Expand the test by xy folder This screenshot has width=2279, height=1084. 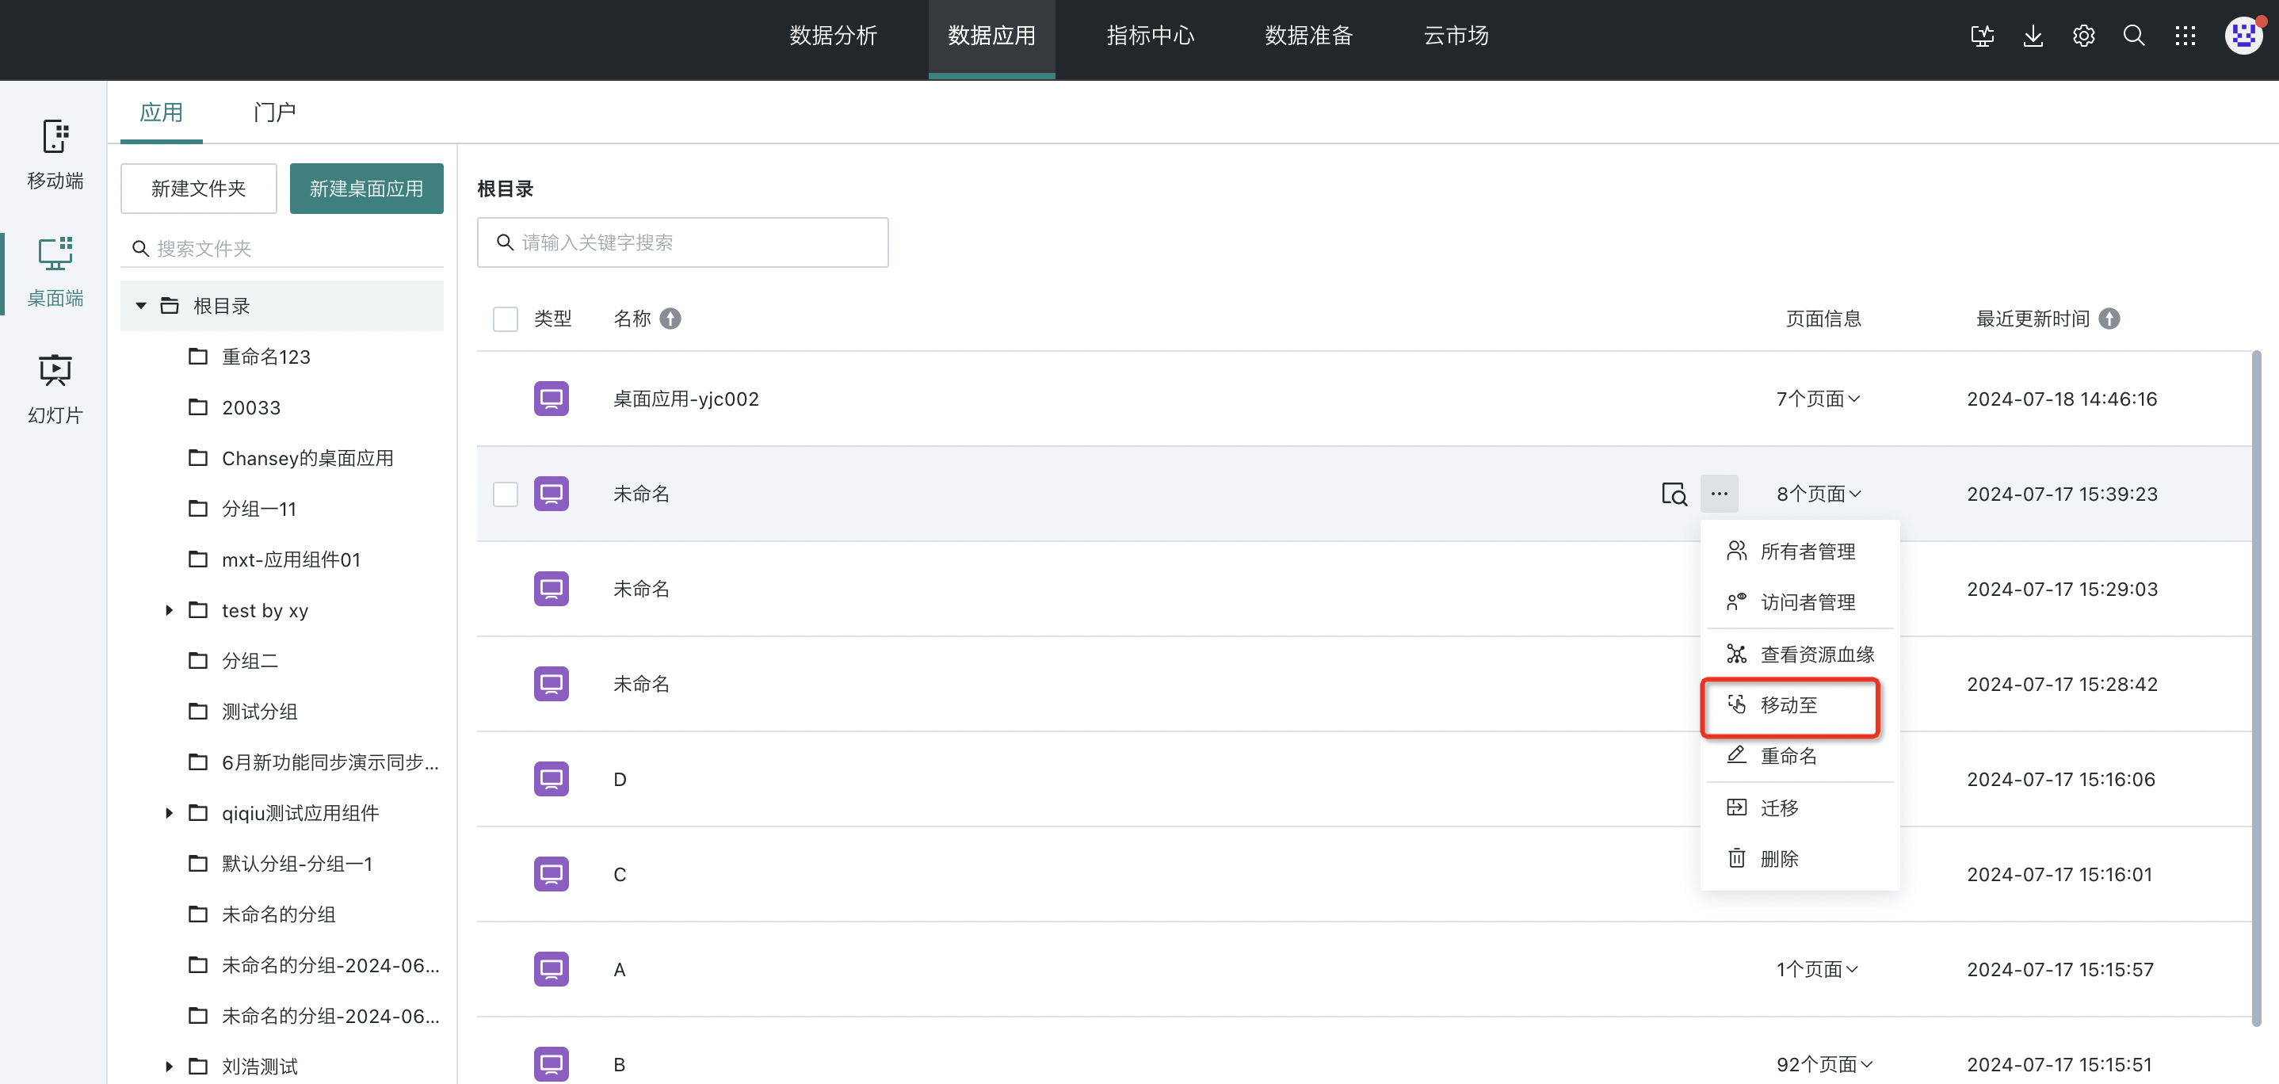pyautogui.click(x=169, y=611)
